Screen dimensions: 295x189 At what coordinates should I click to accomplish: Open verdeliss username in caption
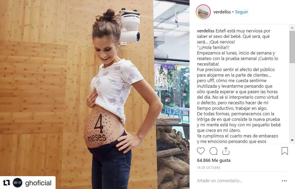pyautogui.click(x=206, y=31)
